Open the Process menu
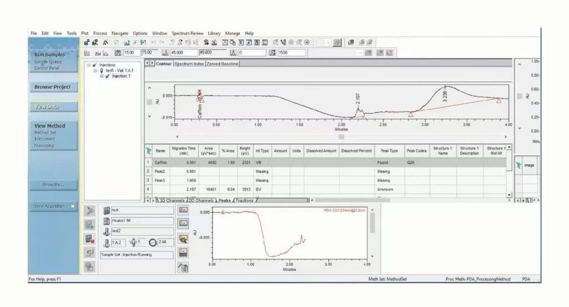Viewport: 569px width, 307px height. click(100, 33)
